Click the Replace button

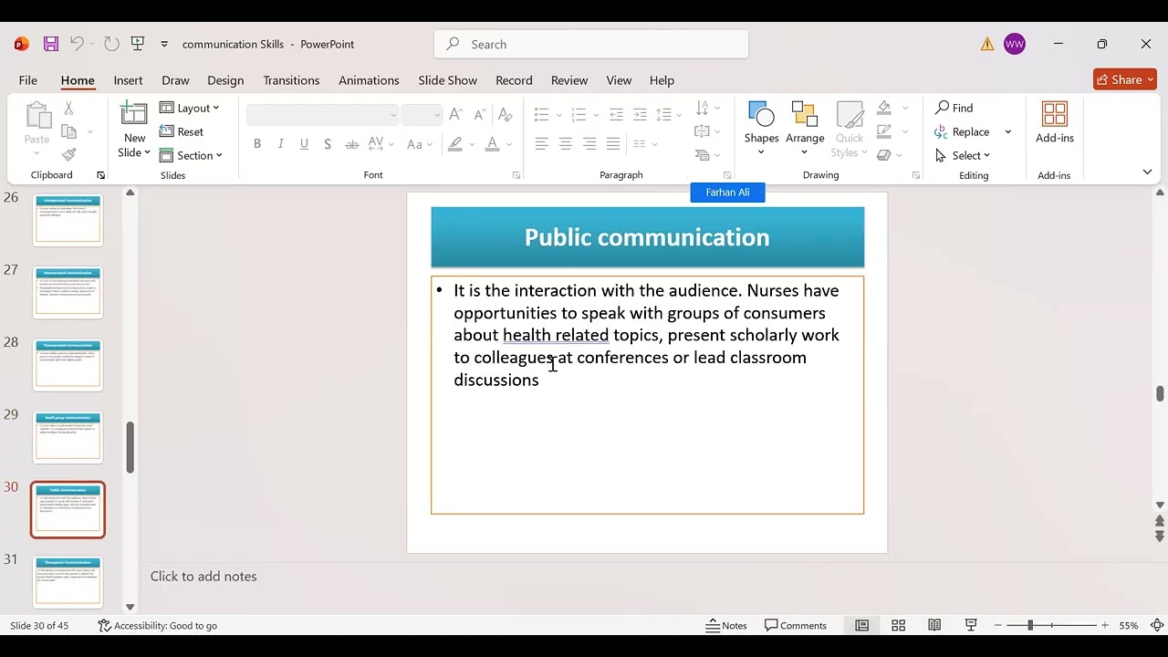pos(963,131)
